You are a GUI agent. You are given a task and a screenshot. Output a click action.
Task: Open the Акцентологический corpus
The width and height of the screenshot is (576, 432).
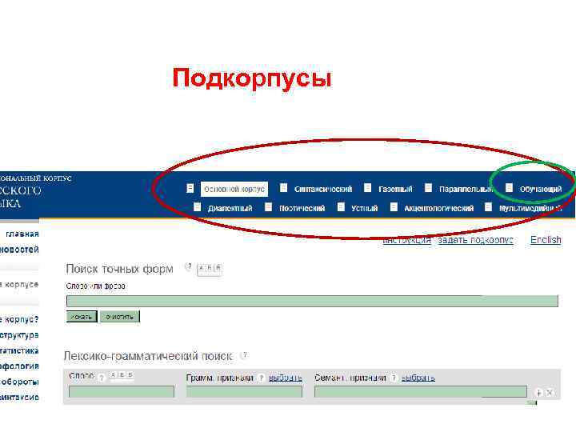coord(439,208)
